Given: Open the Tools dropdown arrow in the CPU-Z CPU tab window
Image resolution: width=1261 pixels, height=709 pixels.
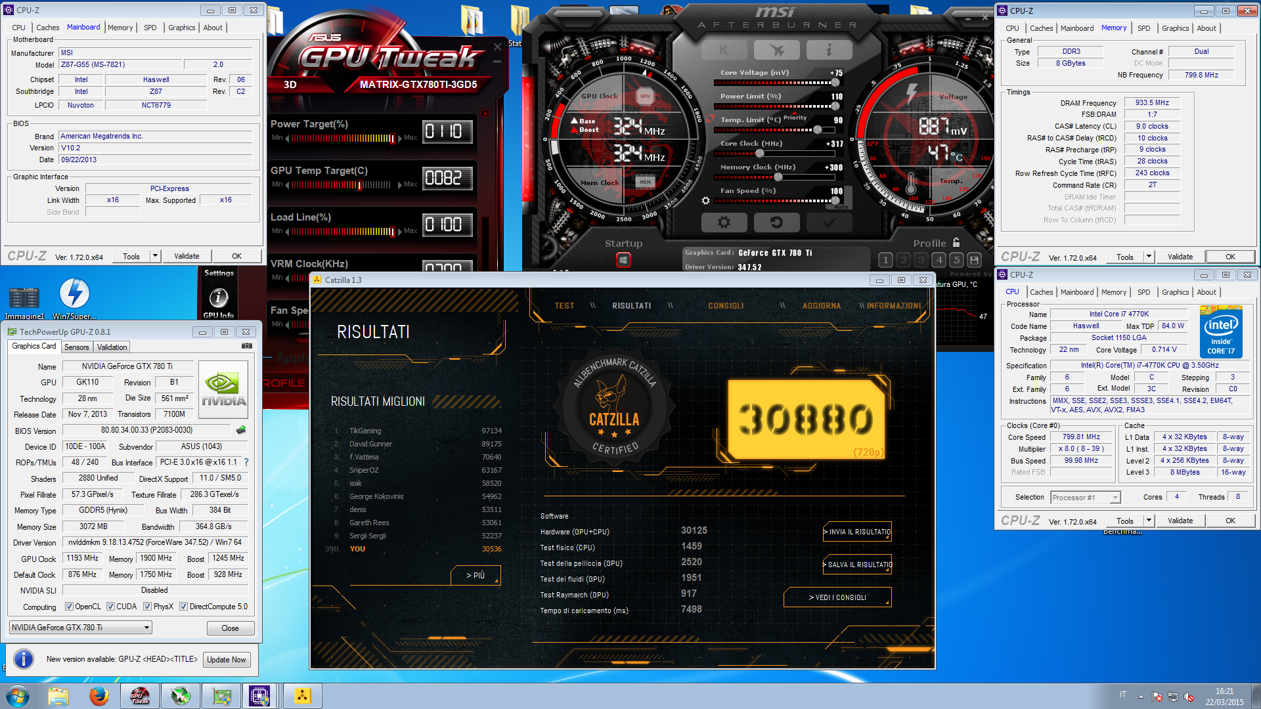Looking at the screenshot, I should tap(1149, 521).
